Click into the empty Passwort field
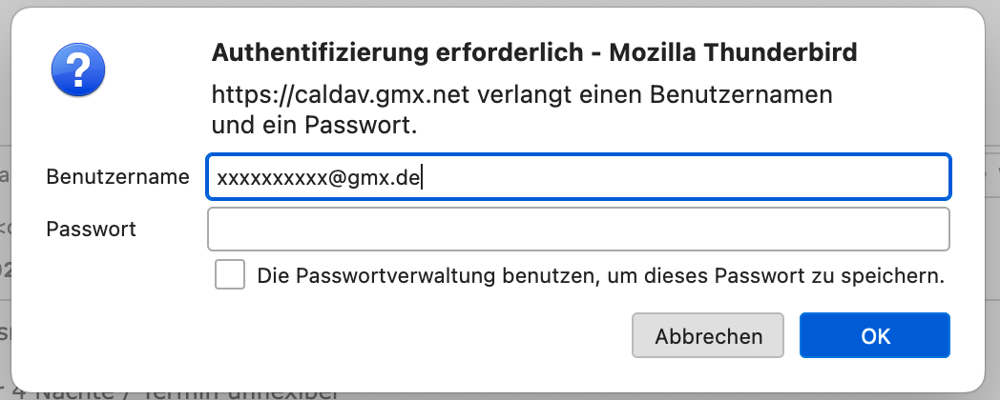Viewport: 1000px width, 400px height. click(578, 229)
